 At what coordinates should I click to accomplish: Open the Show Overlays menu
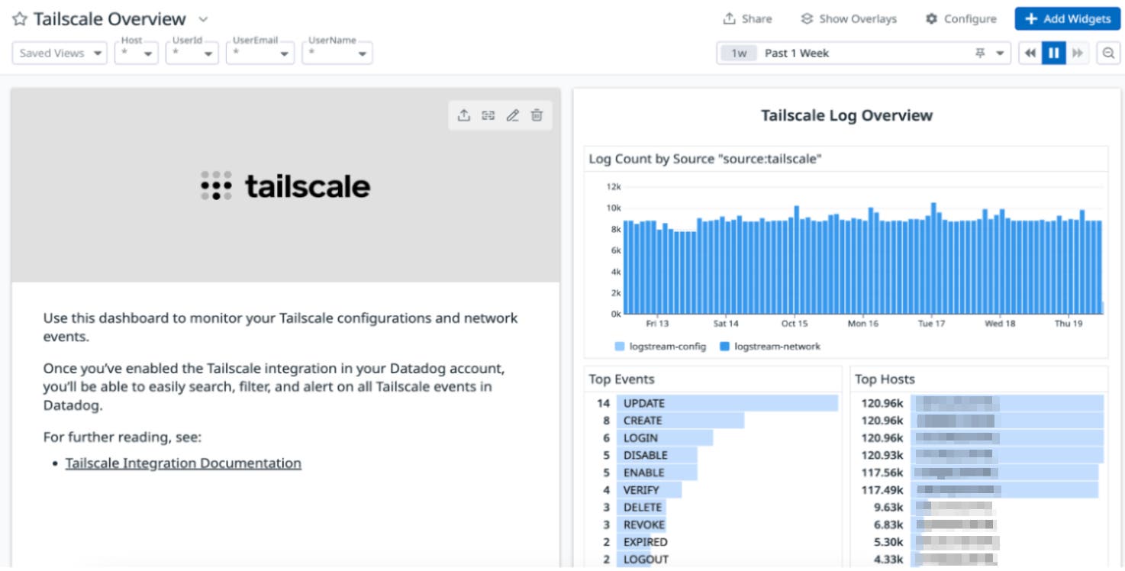tap(847, 18)
